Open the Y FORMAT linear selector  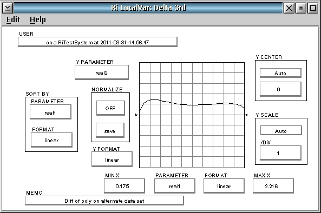pyautogui.click(x=112, y=159)
